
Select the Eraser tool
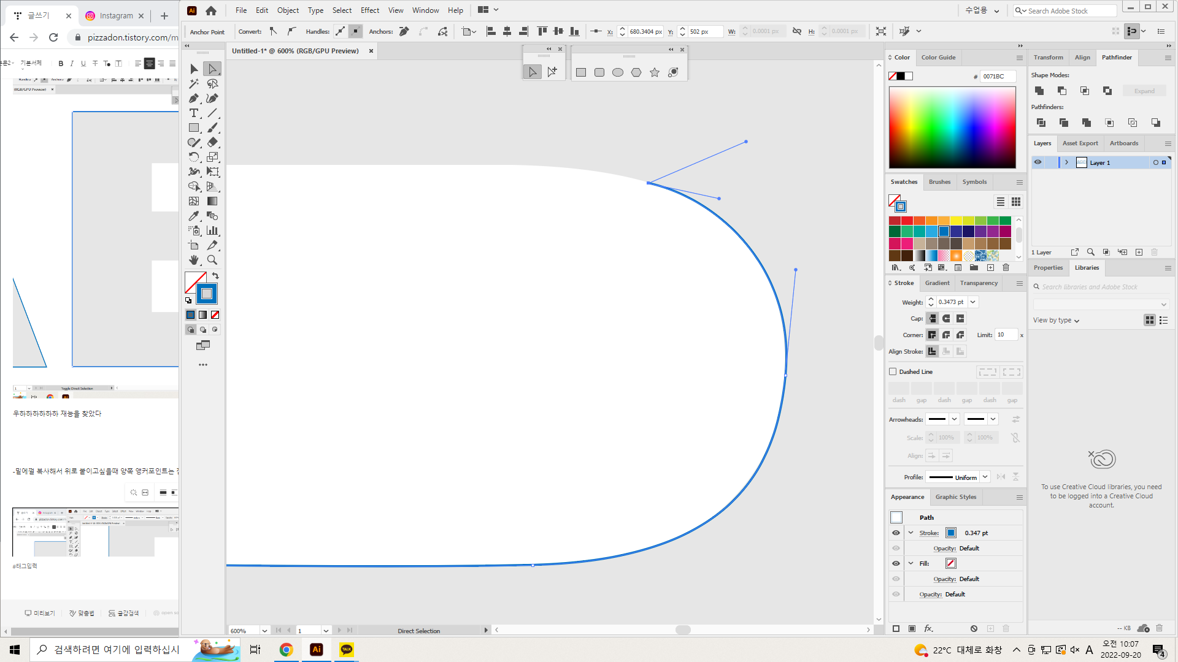pos(212,142)
